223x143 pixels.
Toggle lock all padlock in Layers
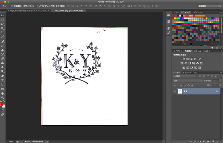[x=192, y=85]
